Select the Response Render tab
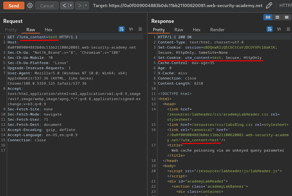Image resolution: width=292 pixels, height=196 pixels. (217, 30)
